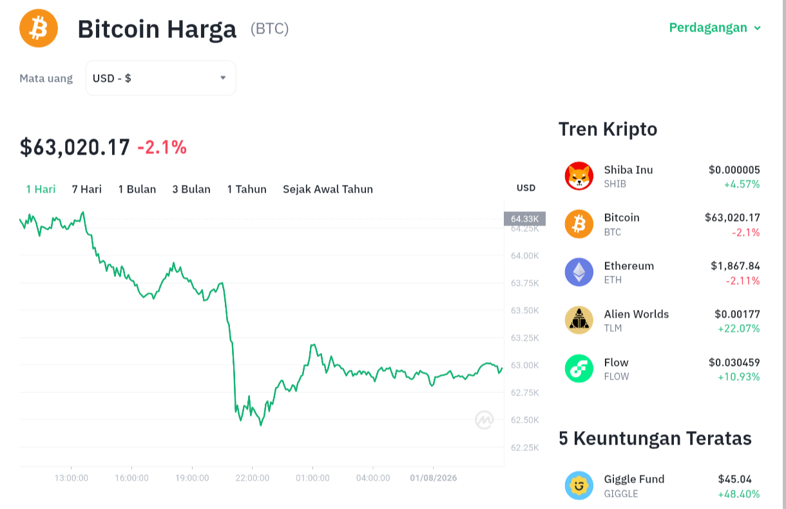Open the green Flow coin icon
This screenshot has height=509, width=786.
point(579,369)
